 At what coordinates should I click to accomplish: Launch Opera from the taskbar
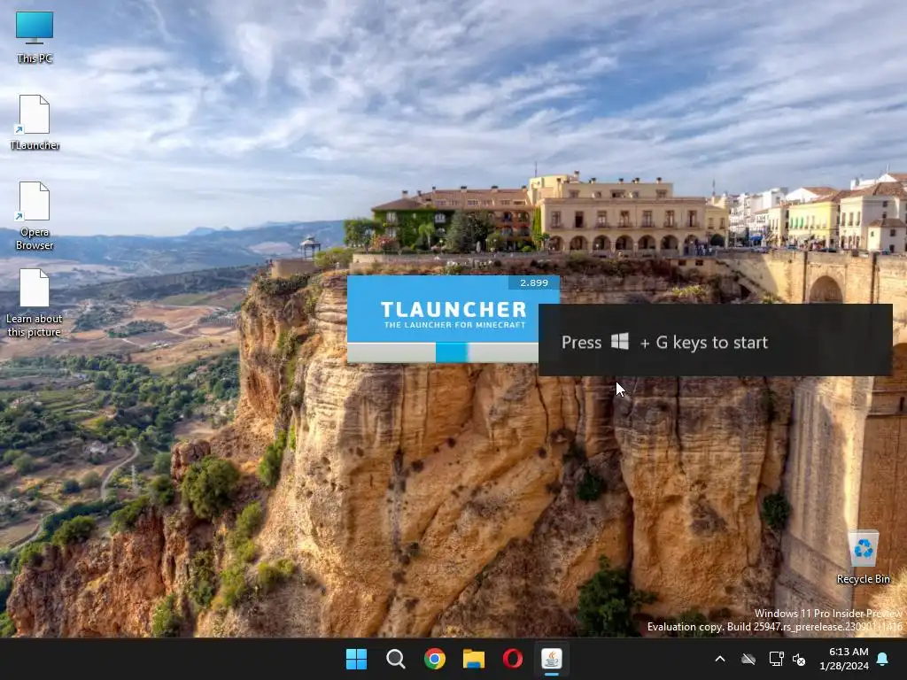click(x=513, y=659)
